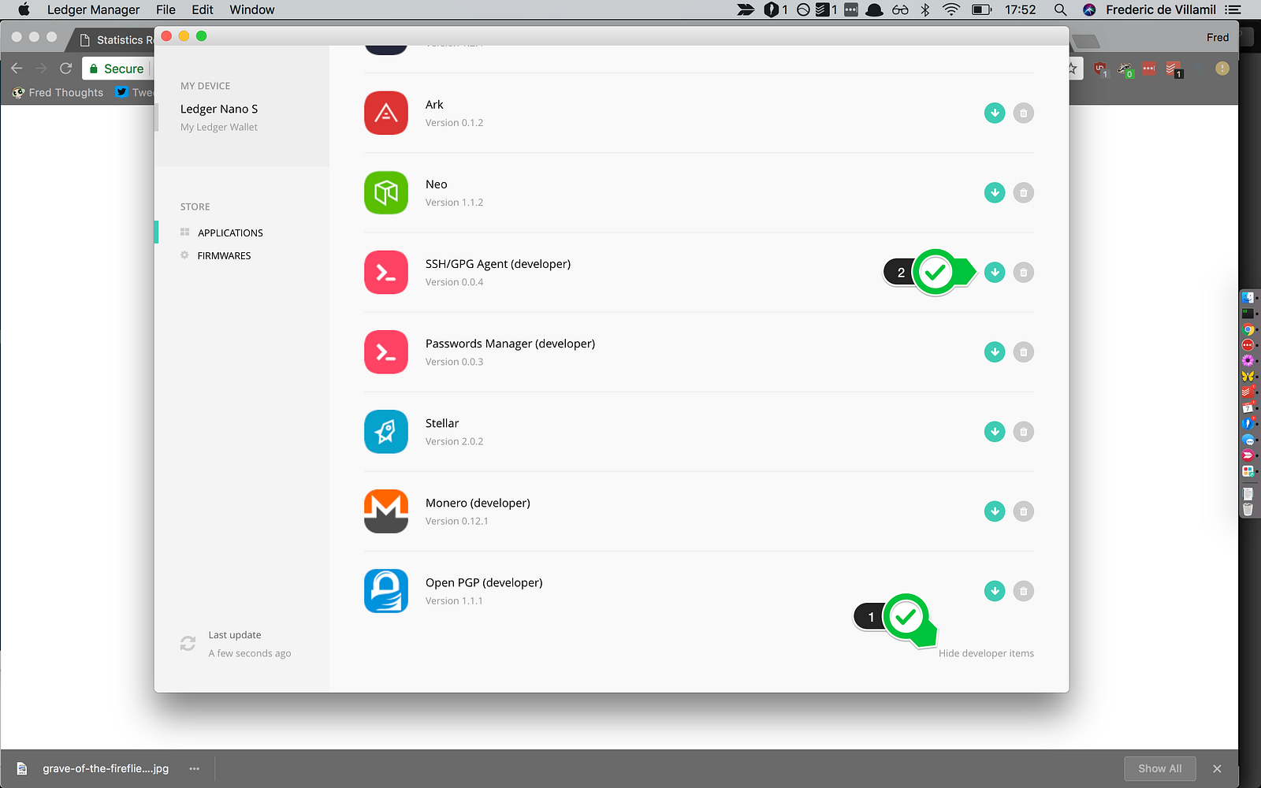Screen dimensions: 1261x788
Task: Click the Neo green logo icon
Action: [x=386, y=192]
